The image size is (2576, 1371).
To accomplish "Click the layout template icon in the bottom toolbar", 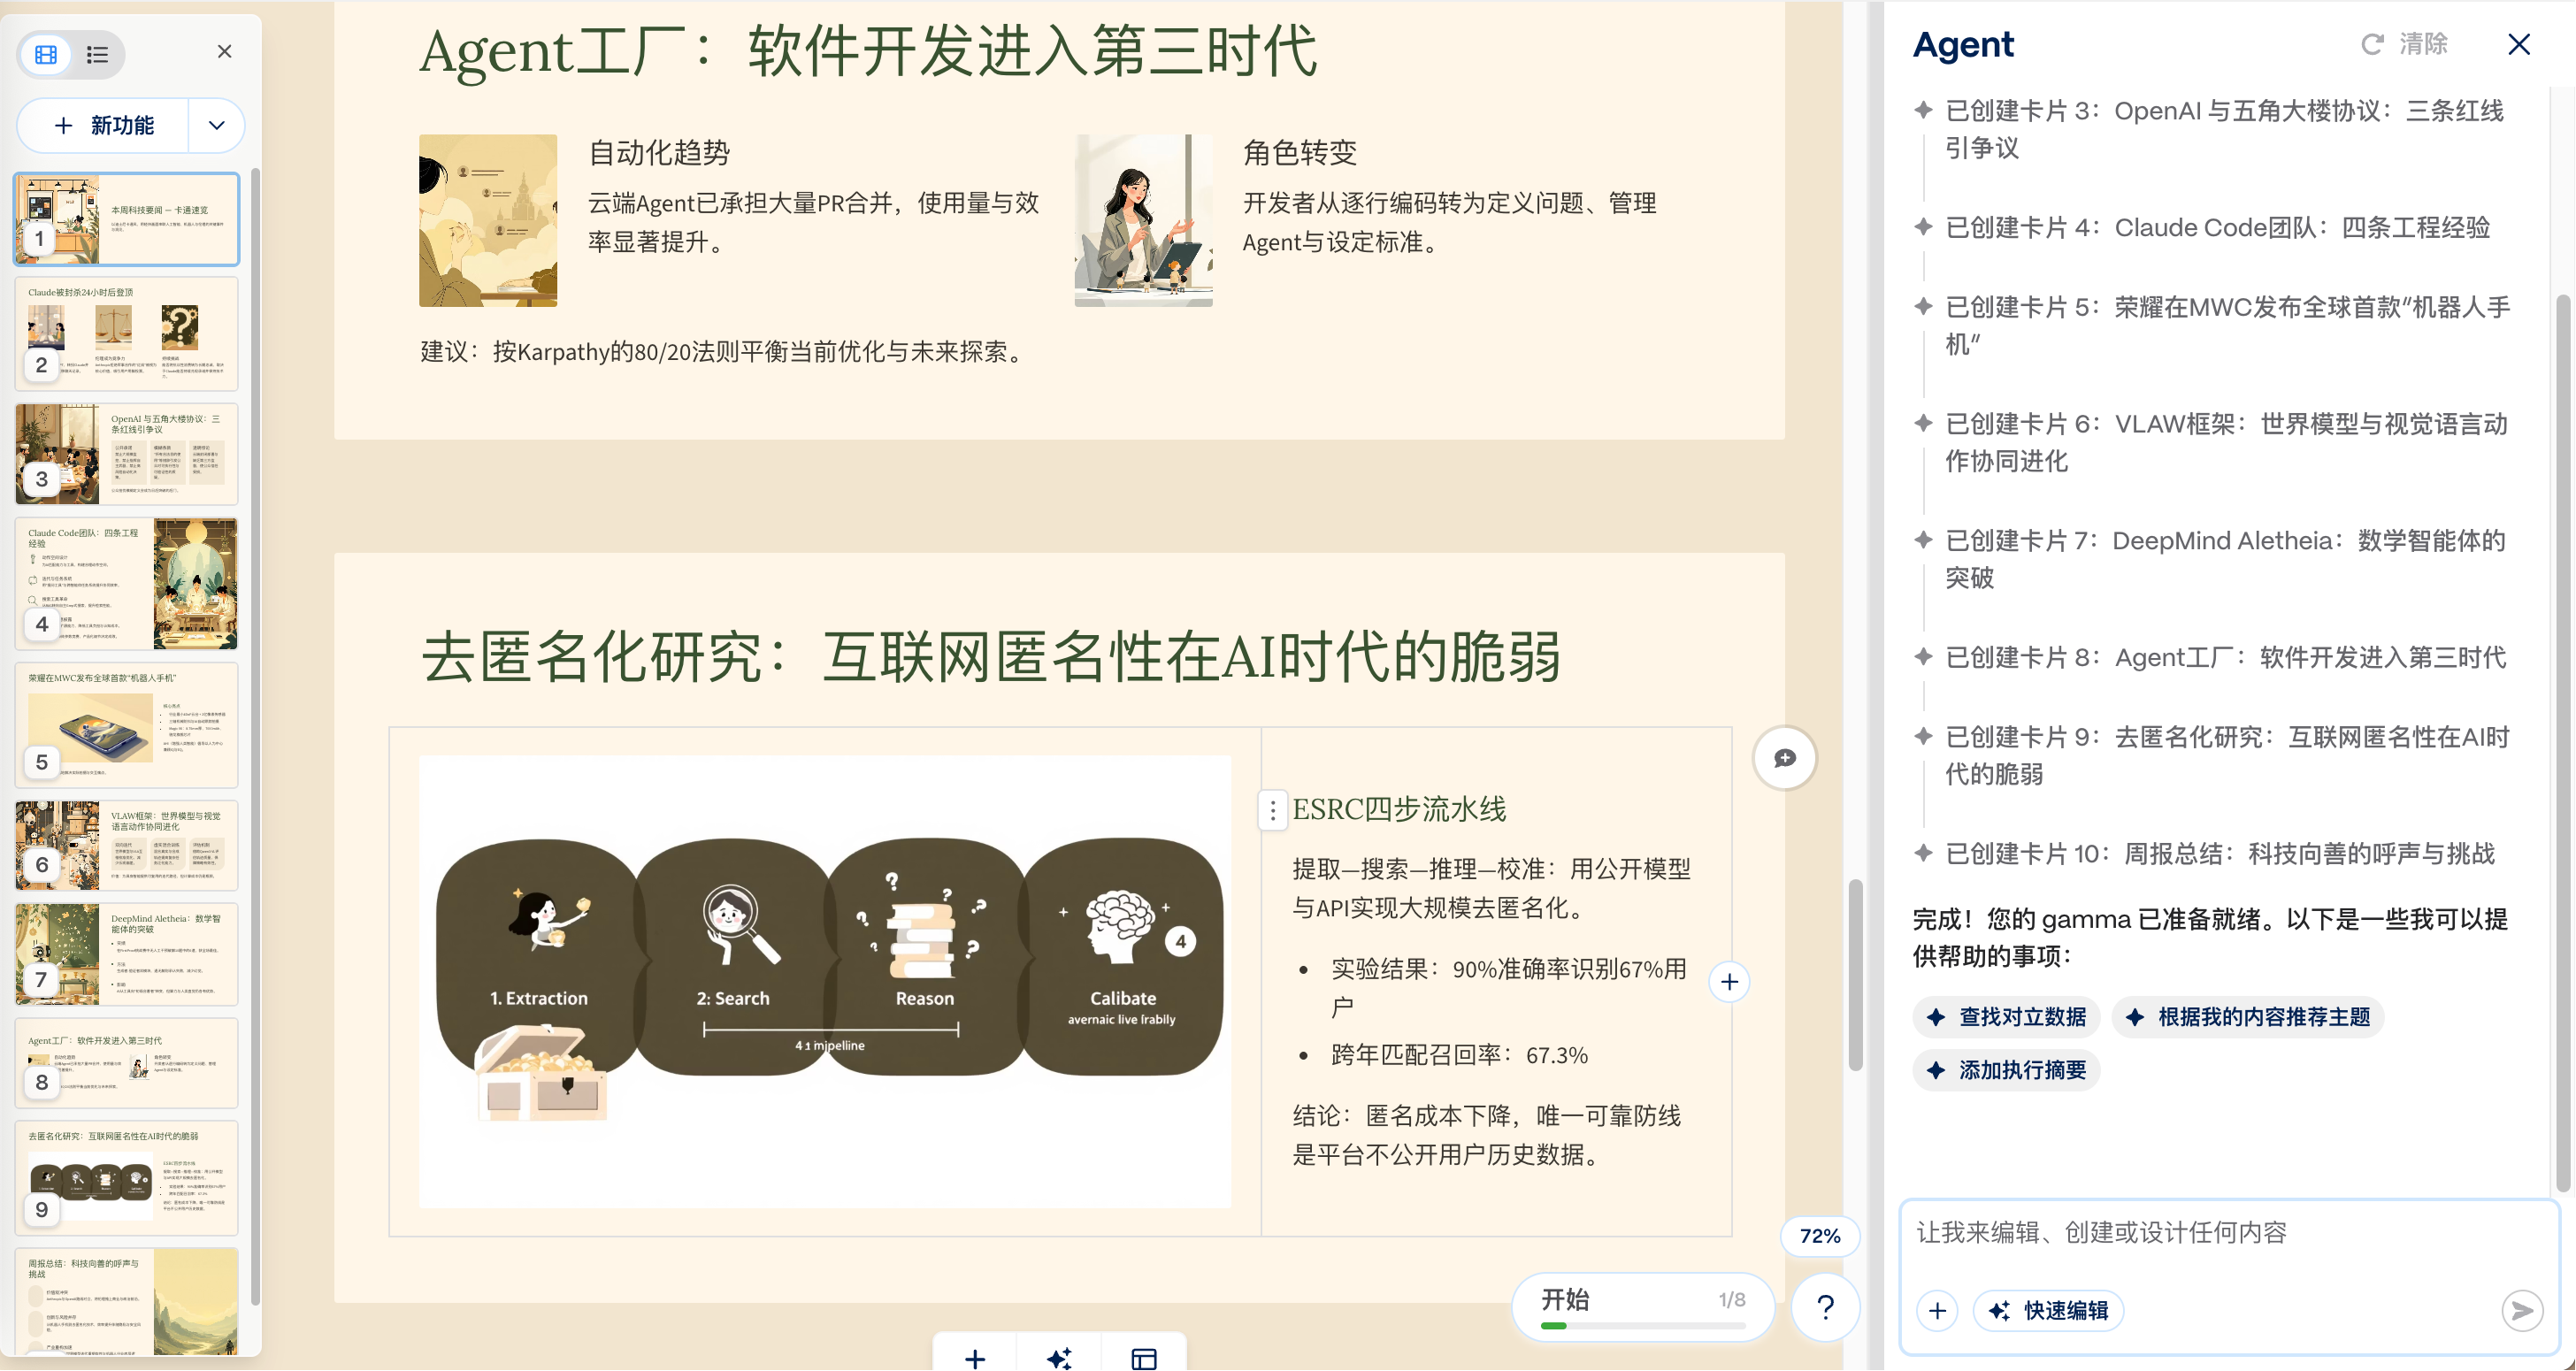I will 1144,1357.
